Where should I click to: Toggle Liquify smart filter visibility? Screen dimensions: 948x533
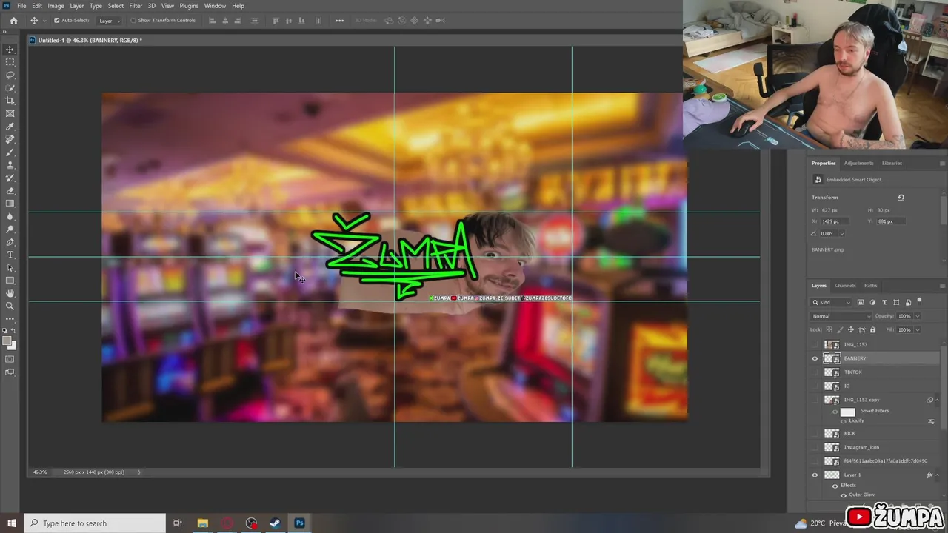coord(843,421)
